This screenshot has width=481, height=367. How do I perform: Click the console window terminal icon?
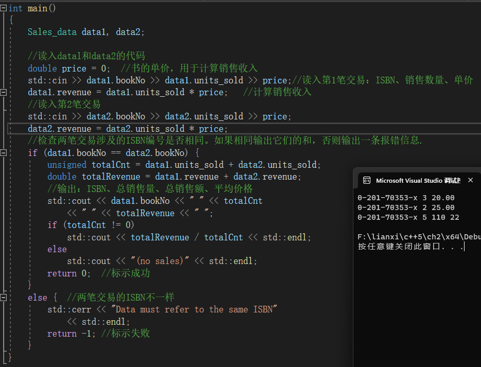pyautogui.click(x=367, y=181)
